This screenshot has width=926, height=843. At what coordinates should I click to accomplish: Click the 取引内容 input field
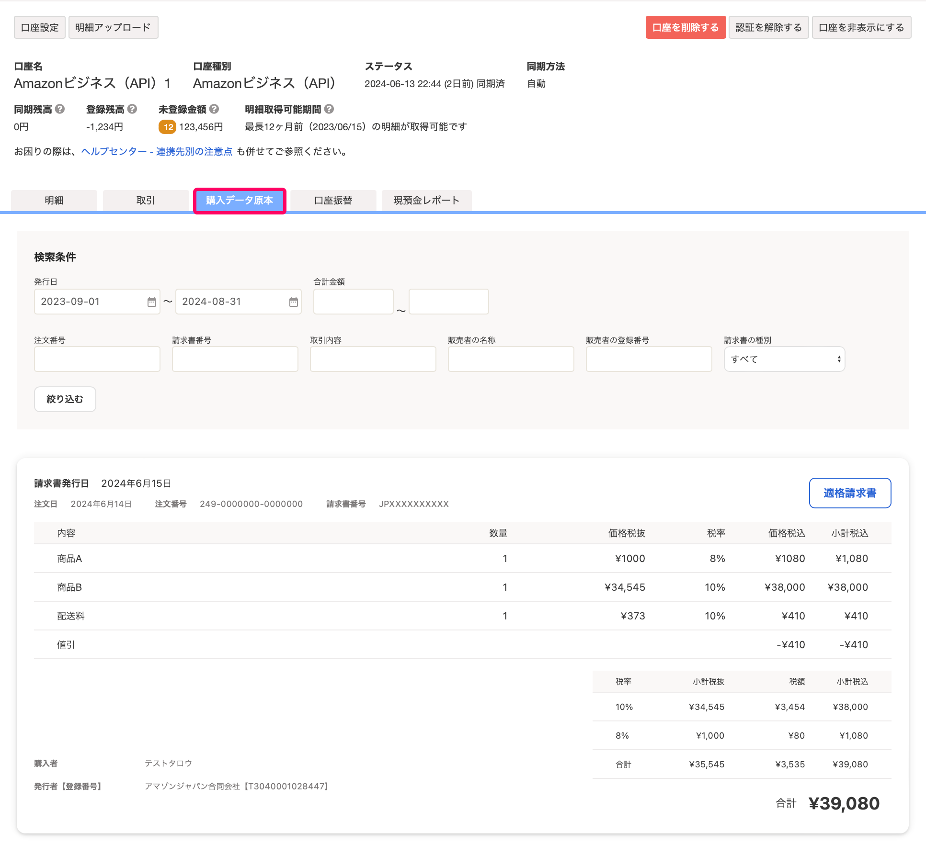(373, 359)
